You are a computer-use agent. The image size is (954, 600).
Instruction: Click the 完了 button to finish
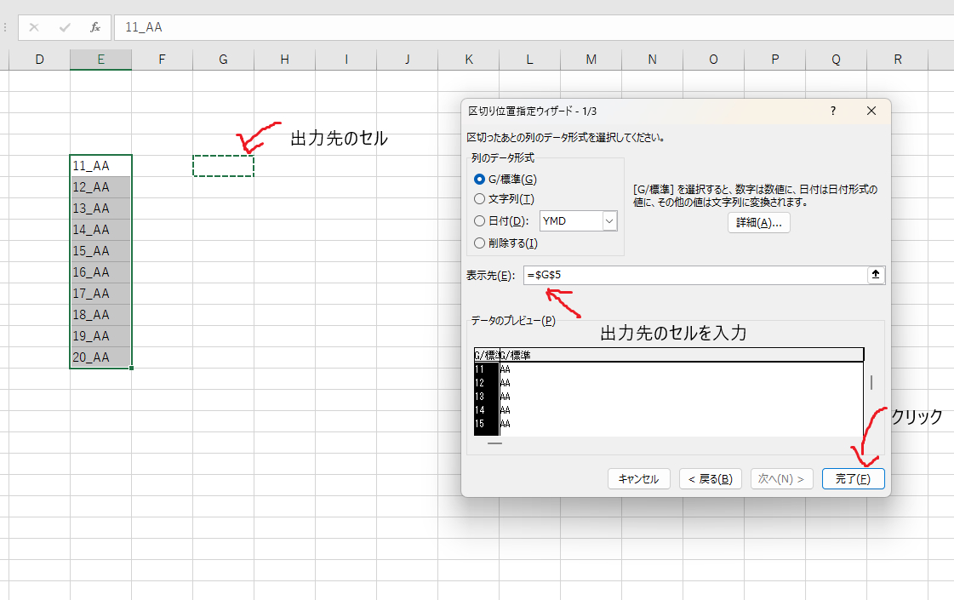coord(853,478)
